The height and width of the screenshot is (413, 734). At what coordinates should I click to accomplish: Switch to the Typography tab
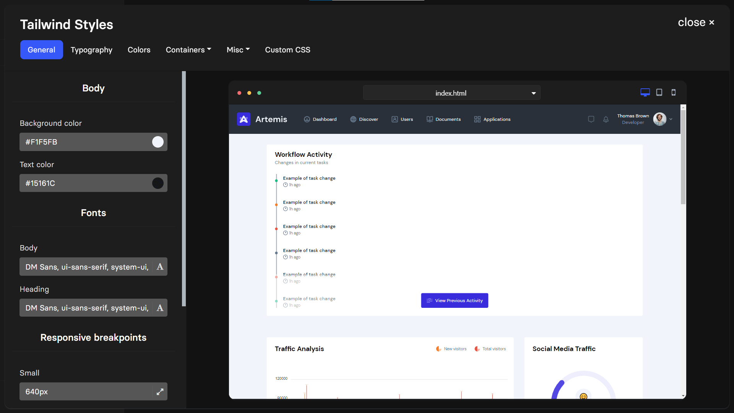[x=91, y=50]
